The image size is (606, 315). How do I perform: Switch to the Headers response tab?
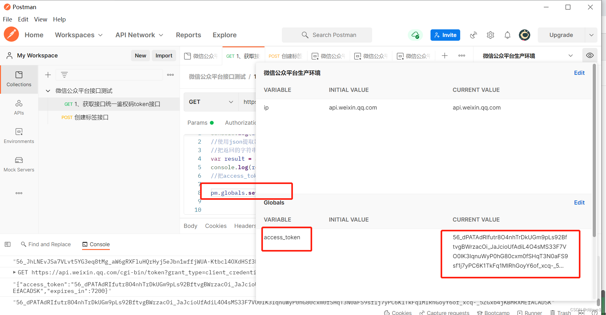click(x=245, y=226)
